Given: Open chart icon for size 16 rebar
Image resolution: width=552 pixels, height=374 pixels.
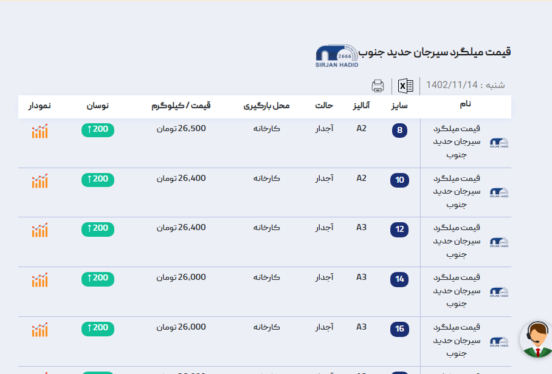Looking at the screenshot, I should (40, 330).
